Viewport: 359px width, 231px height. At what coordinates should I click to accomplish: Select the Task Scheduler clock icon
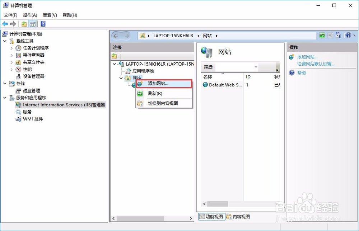18,48
